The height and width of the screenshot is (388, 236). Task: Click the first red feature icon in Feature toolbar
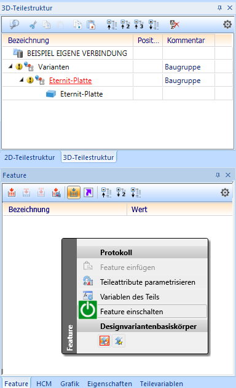tap(12, 192)
